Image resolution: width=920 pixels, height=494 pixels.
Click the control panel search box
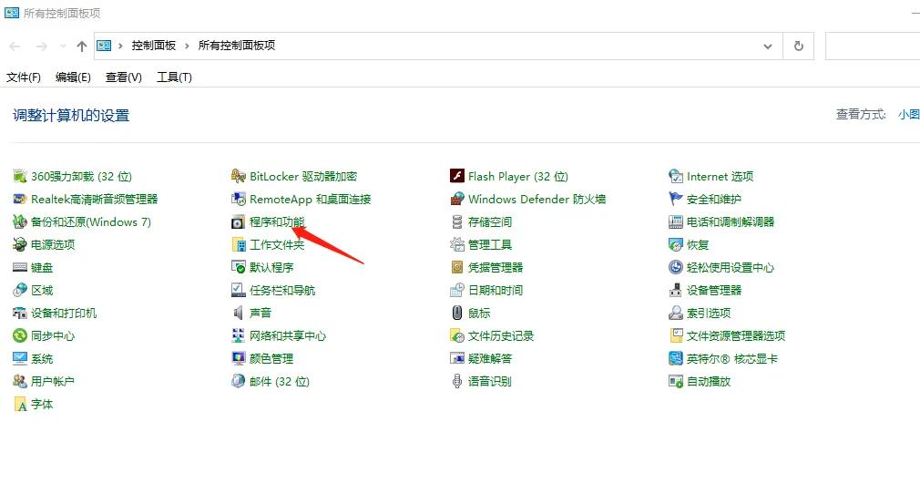[873, 46]
